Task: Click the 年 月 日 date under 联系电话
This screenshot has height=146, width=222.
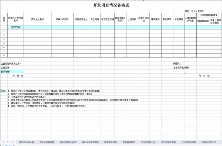Action: 18,76
